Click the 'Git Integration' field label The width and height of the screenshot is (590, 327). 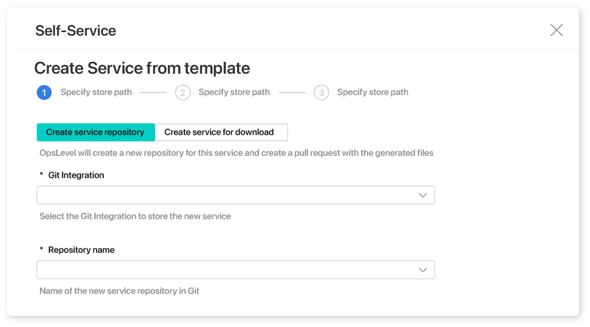76,175
